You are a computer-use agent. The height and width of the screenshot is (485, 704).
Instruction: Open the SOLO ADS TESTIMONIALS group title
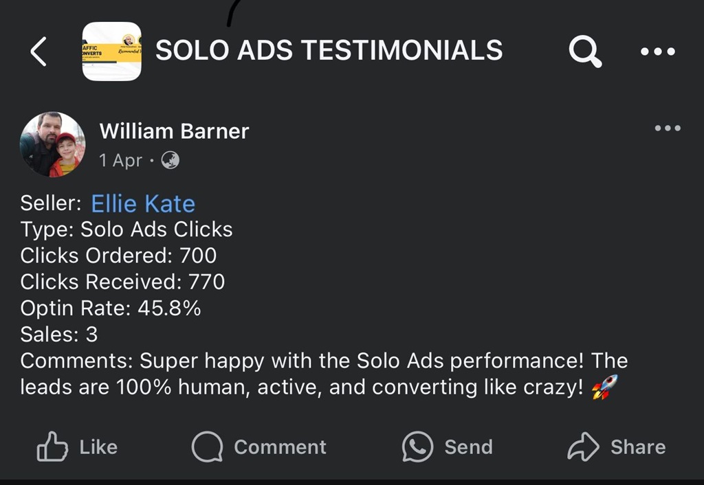point(329,50)
